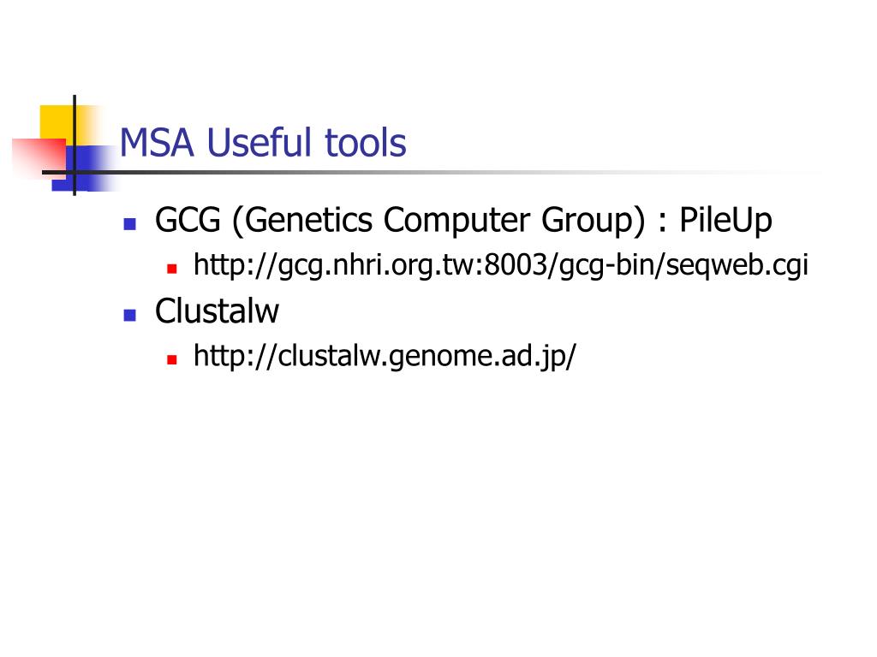Select the blue bullet beside Clustalw
877x657 pixels.
pos(130,315)
